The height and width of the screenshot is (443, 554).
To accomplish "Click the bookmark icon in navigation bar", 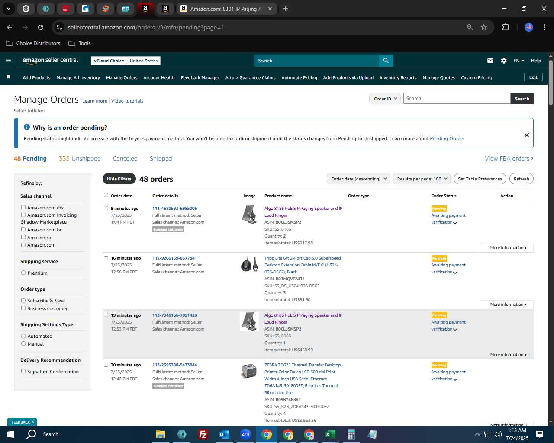I will (8, 77).
